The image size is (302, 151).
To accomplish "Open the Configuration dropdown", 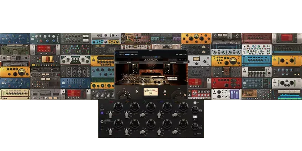I will pos(151,57).
